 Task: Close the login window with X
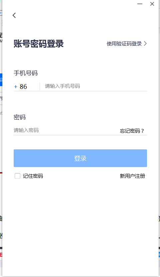[152, 4]
